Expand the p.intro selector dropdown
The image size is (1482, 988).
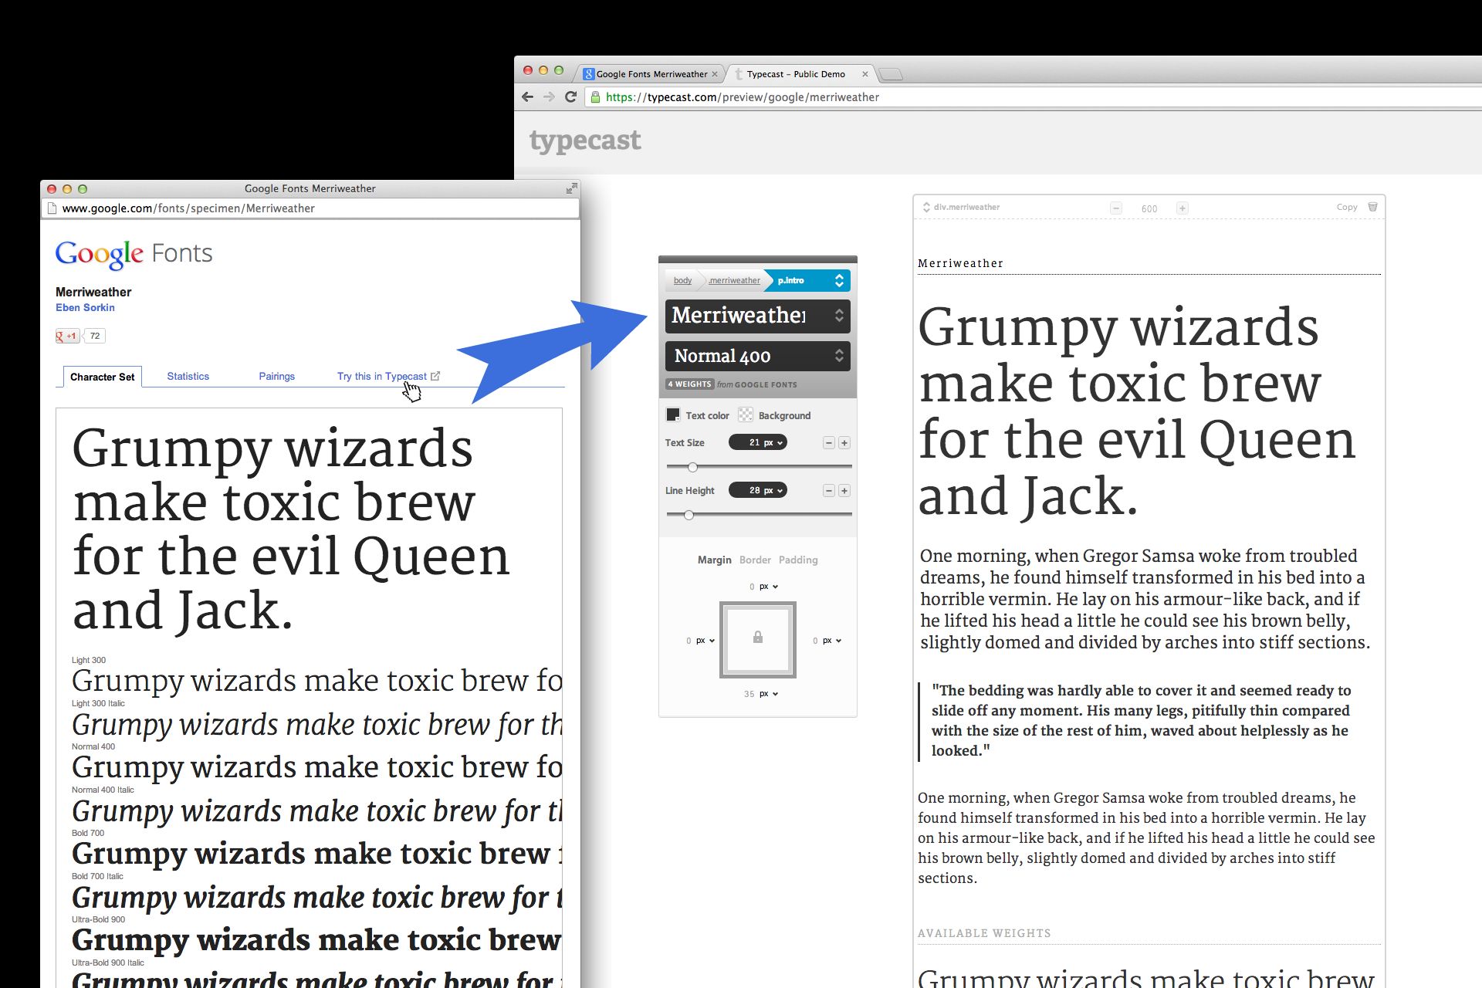click(x=838, y=281)
